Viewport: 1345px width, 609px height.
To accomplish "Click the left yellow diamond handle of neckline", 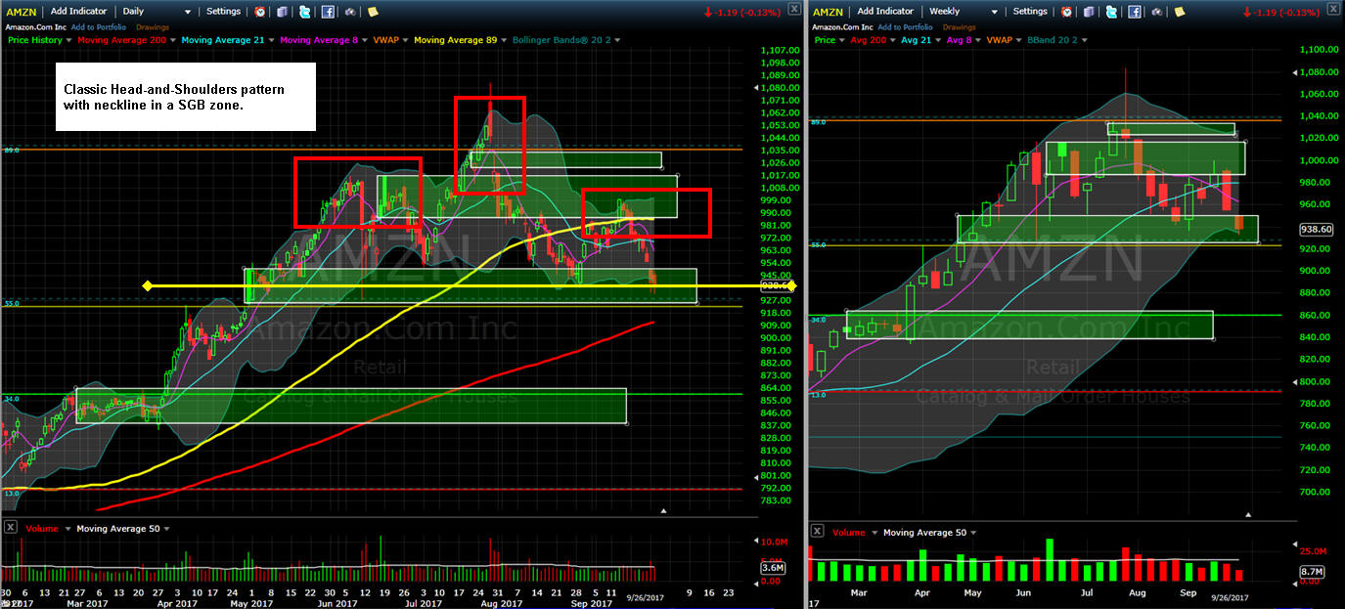I will coord(147,285).
